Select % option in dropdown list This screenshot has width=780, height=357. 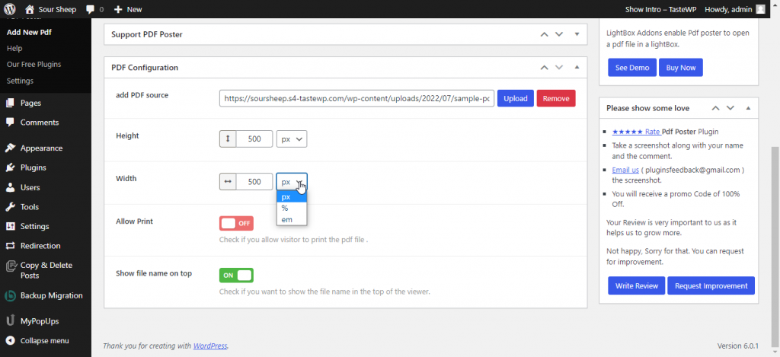(292, 209)
